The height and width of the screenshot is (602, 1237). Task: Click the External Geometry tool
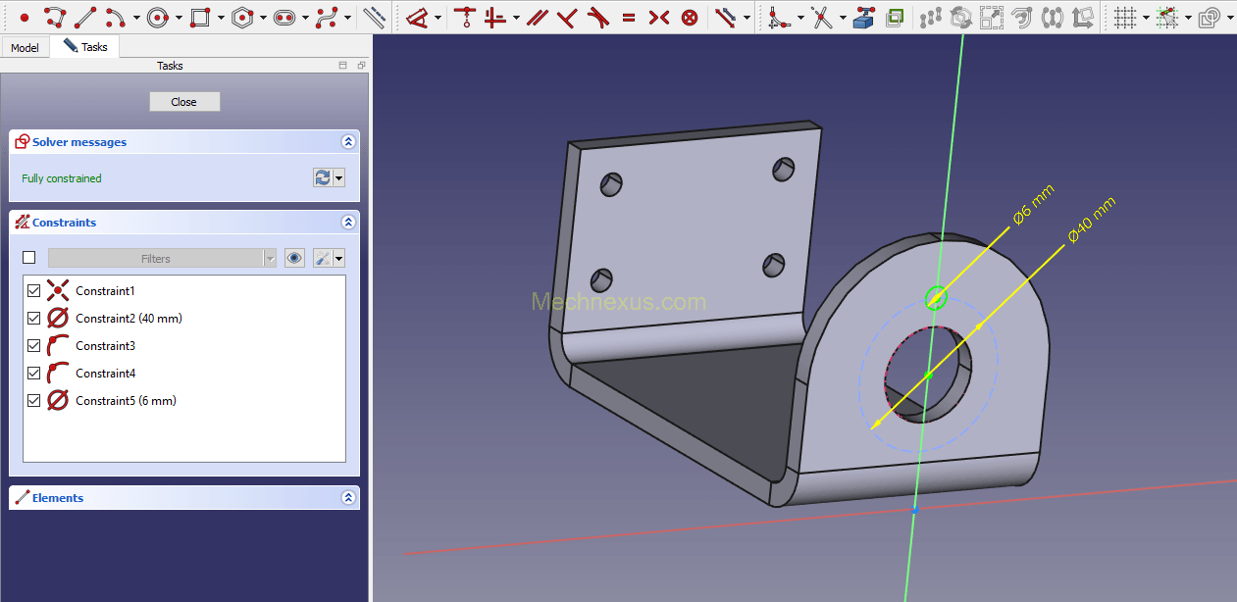[863, 18]
